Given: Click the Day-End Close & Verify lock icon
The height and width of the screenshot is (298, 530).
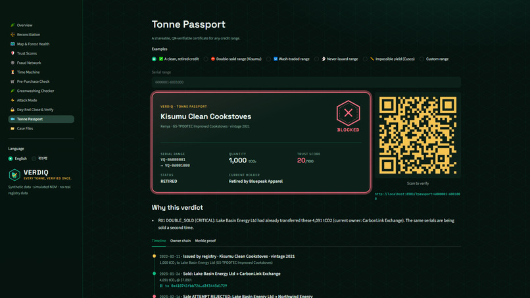Looking at the screenshot, I should [x=12, y=110].
